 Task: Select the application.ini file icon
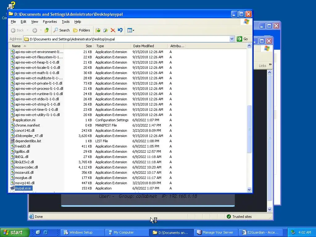pyautogui.click(x=12, y=120)
